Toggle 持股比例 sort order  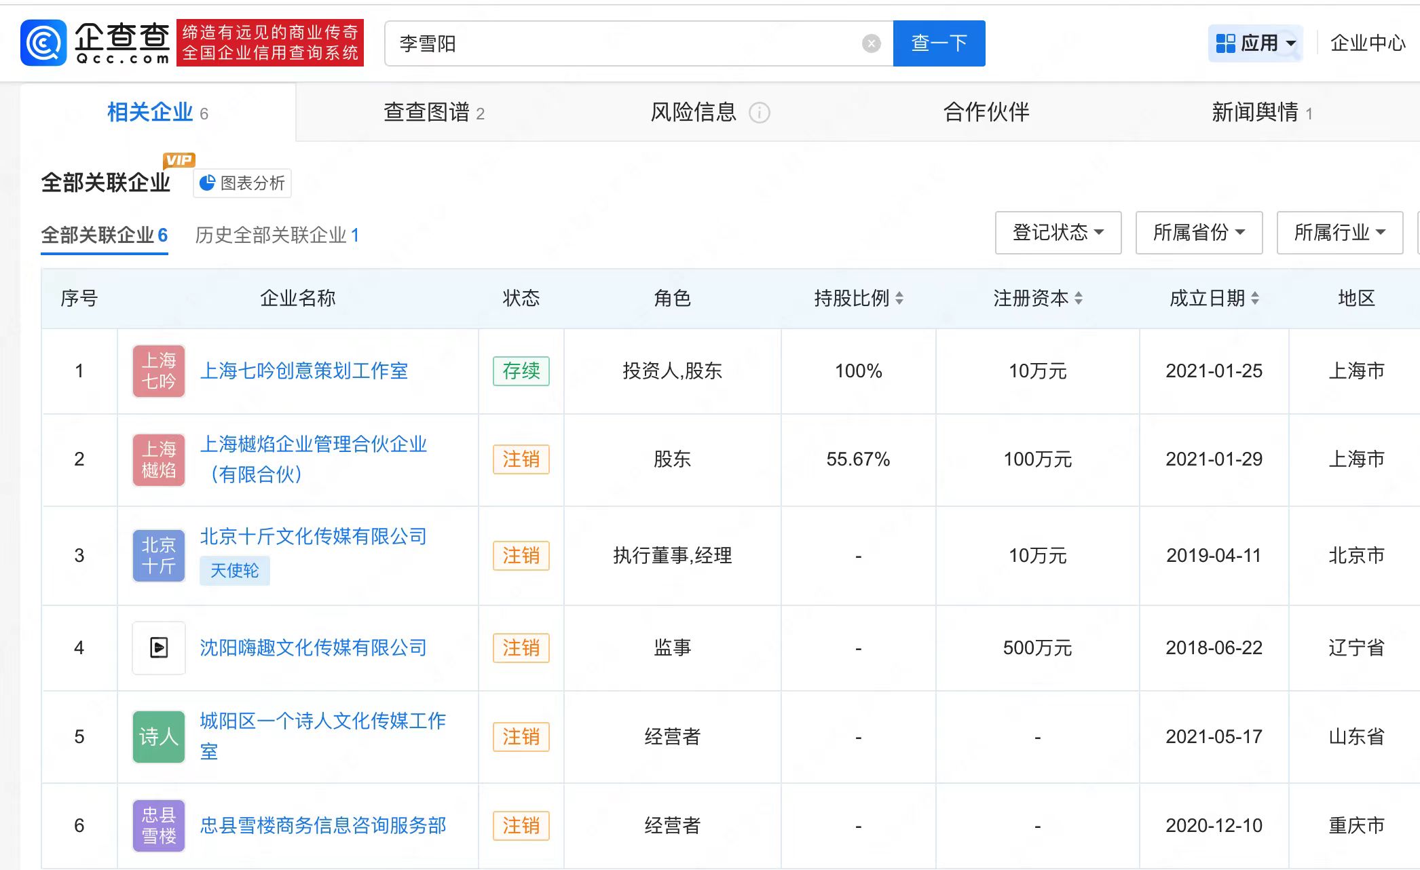(x=901, y=299)
